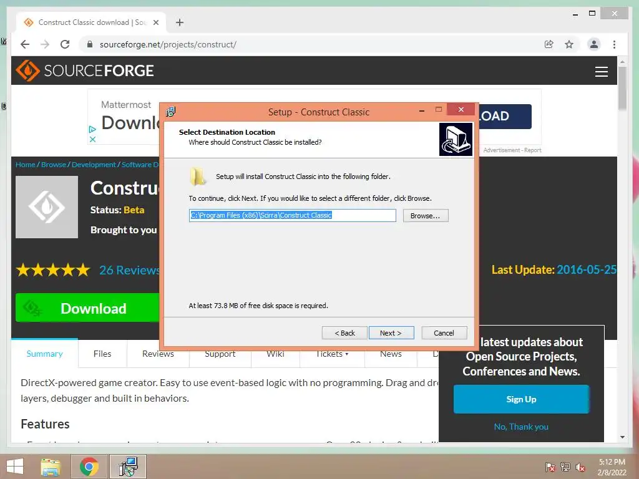Click the network tray icon

click(565, 467)
